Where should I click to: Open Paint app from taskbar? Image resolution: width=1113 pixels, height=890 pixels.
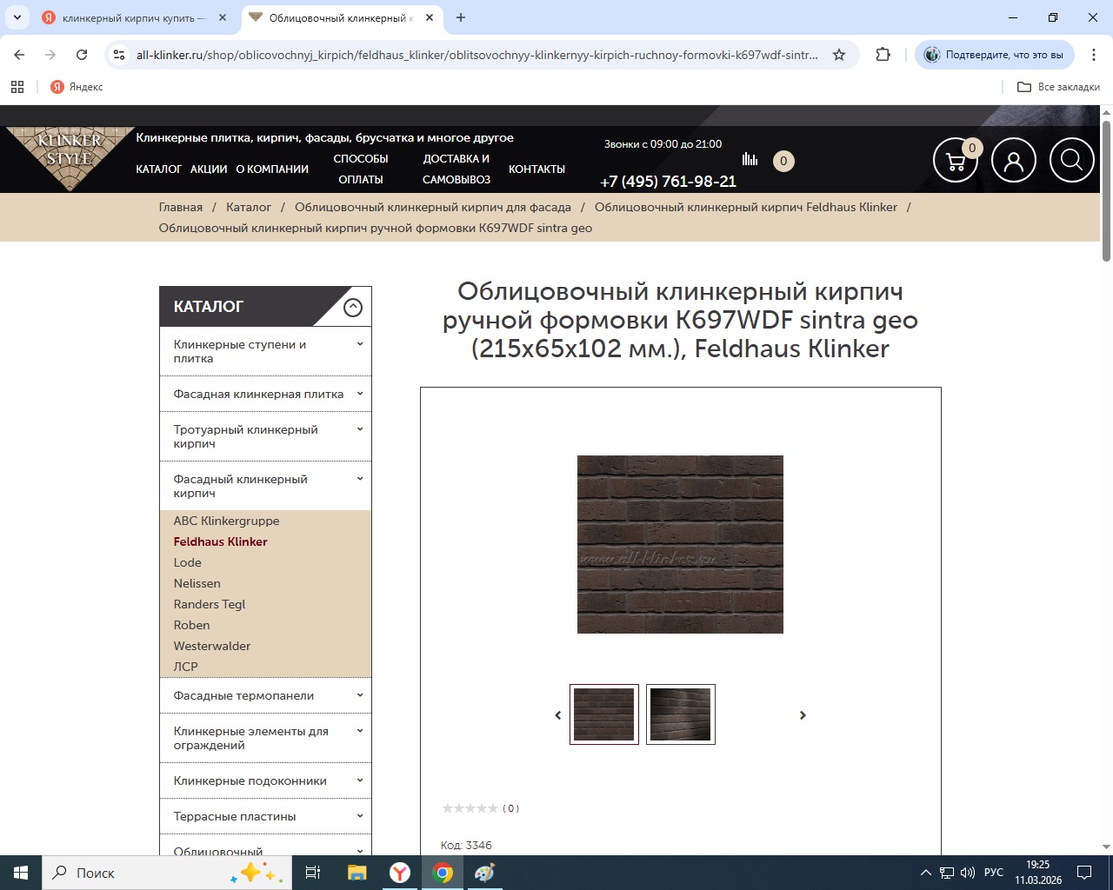[485, 873]
